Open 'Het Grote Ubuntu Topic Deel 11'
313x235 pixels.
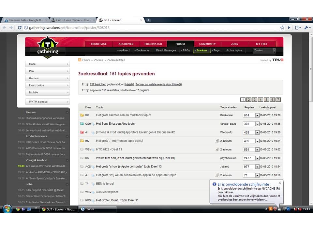117,200
